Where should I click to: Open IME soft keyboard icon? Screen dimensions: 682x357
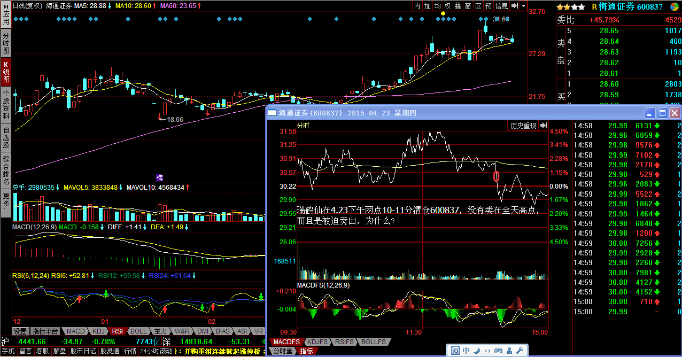coord(498,351)
